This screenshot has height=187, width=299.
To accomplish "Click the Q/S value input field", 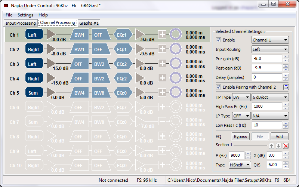I will pyautogui.click(x=274, y=165).
